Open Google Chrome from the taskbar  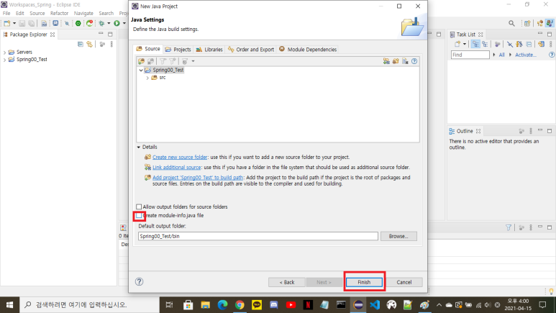click(240, 305)
